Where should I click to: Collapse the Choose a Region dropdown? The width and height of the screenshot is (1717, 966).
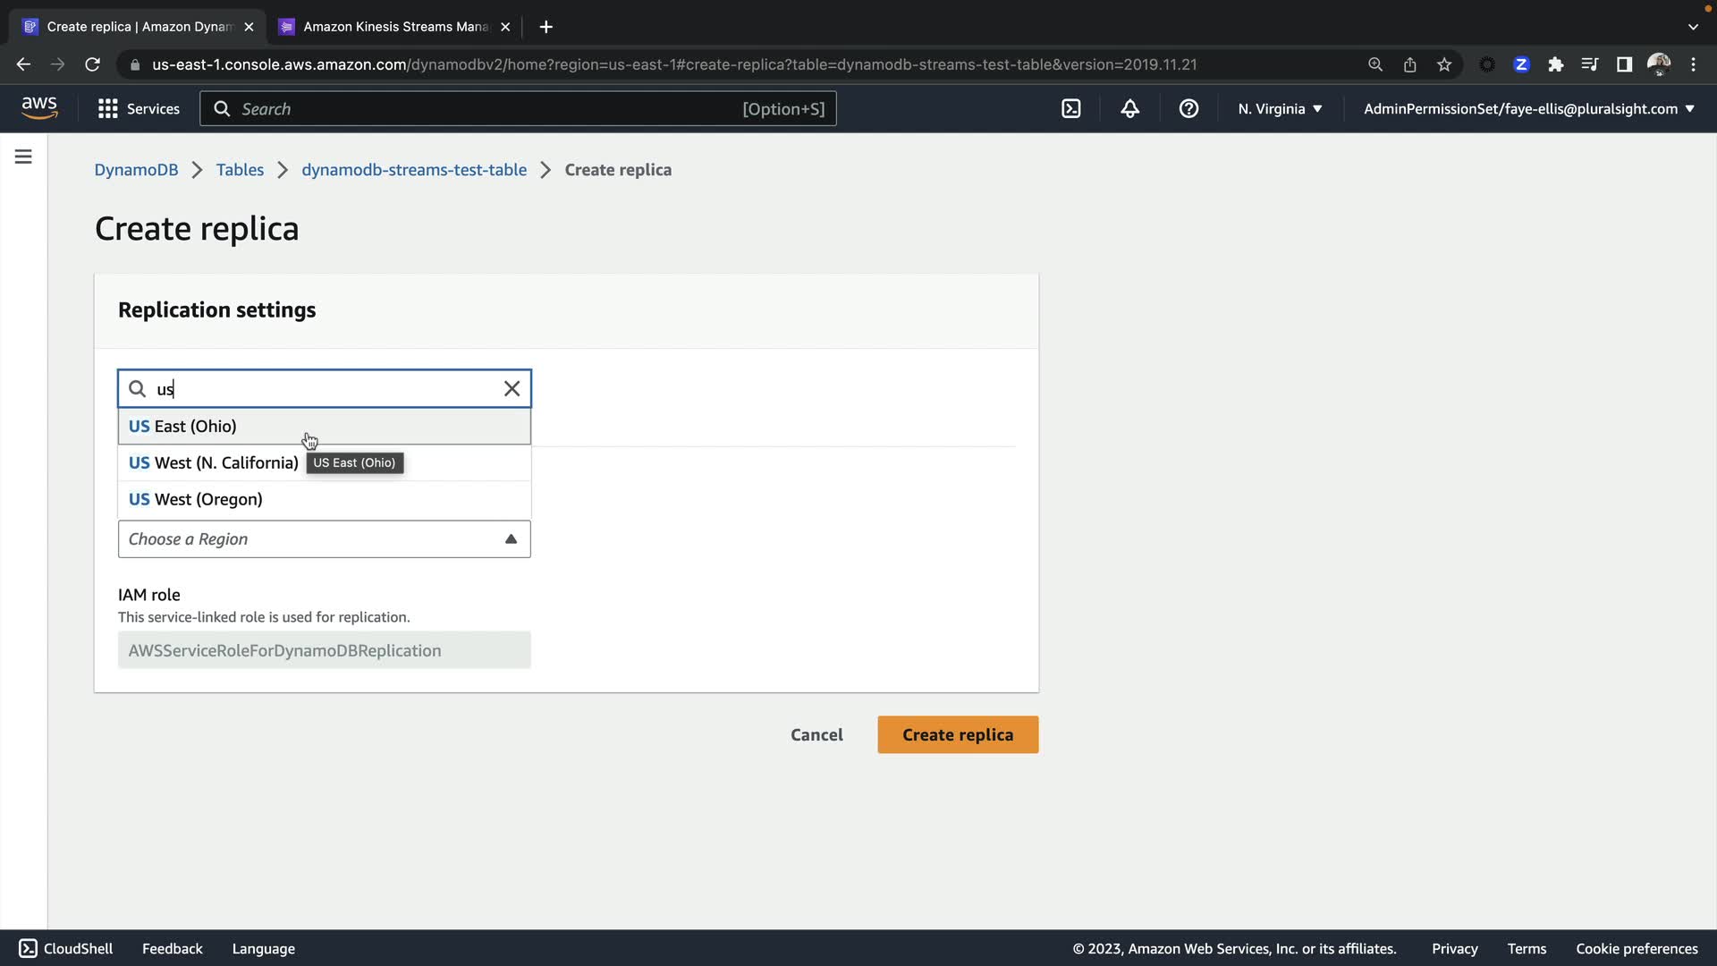[511, 538]
